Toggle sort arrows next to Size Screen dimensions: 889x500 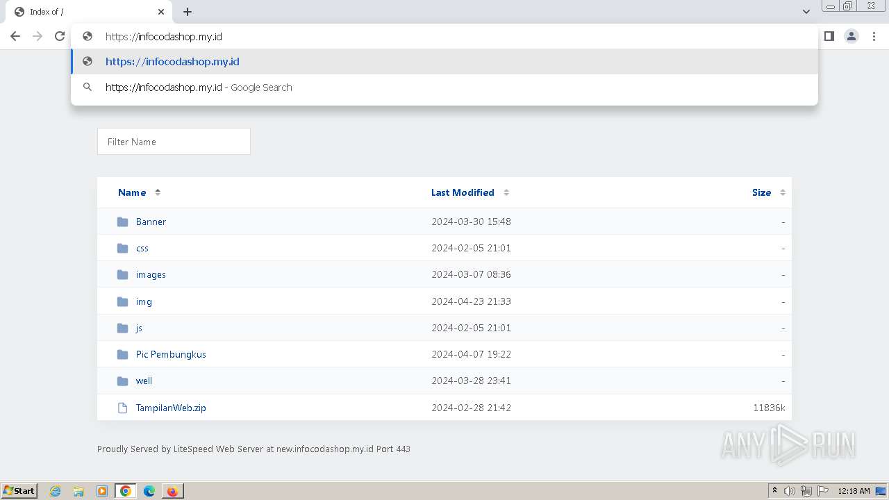[x=783, y=192]
